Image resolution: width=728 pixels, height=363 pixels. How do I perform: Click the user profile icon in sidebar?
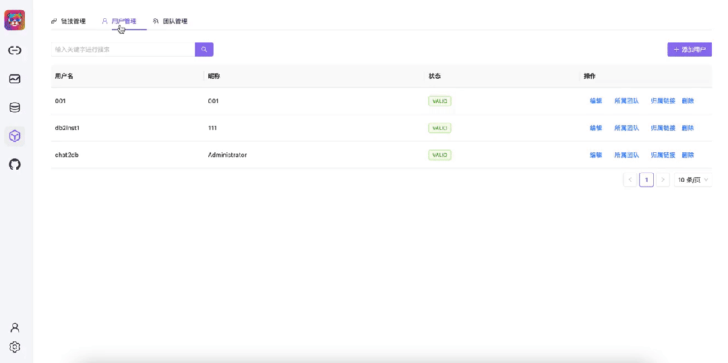click(x=15, y=328)
